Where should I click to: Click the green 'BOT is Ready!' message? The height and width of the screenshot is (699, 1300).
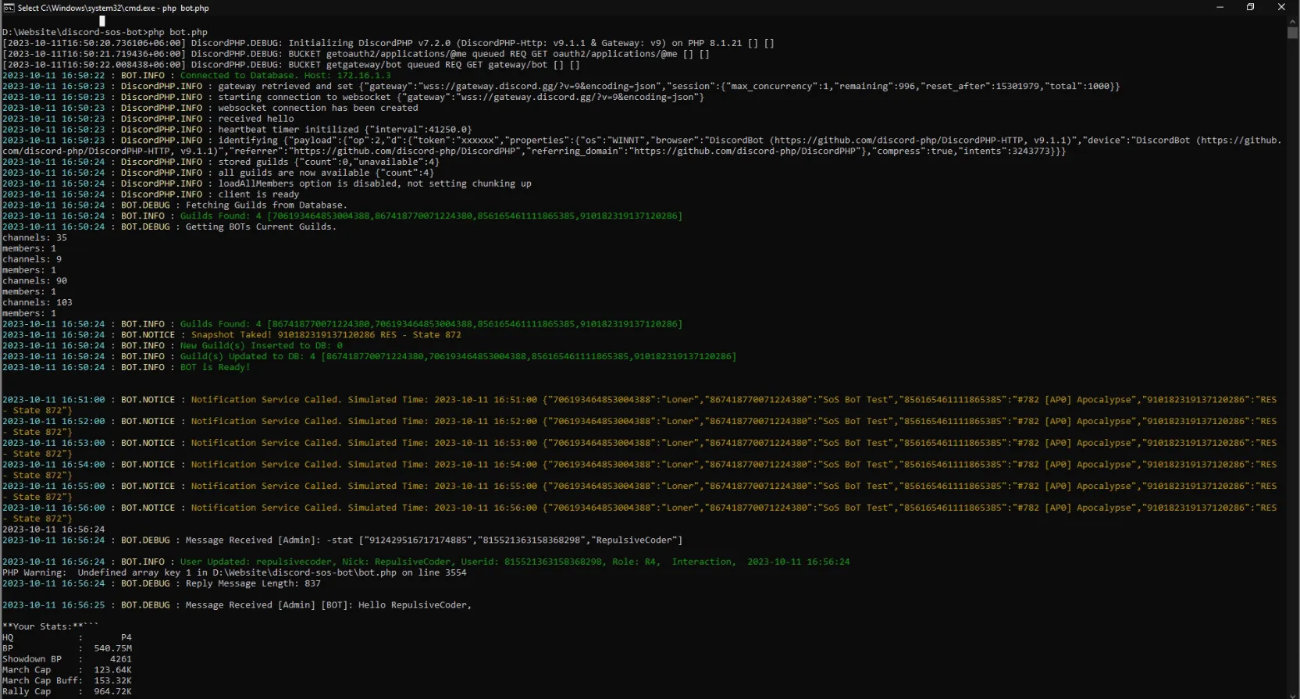(x=215, y=367)
